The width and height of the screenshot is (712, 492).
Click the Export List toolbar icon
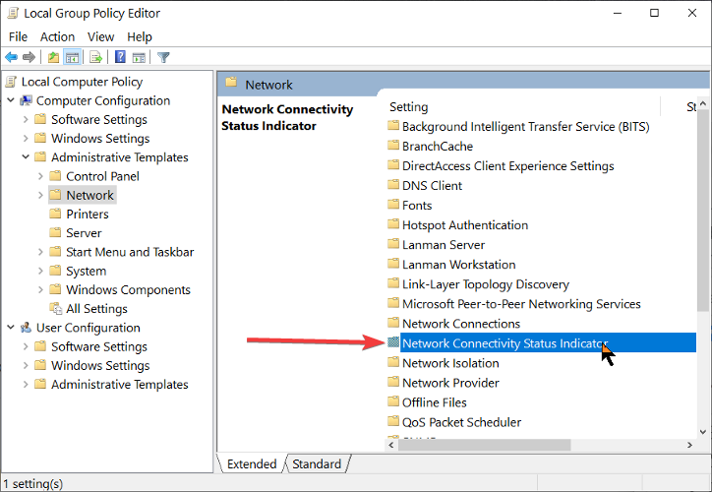click(95, 57)
